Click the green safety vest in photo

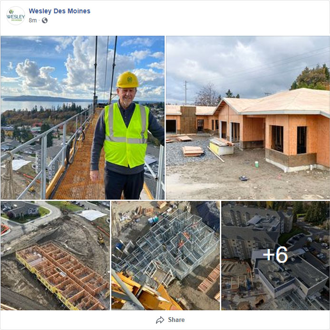[126, 134]
